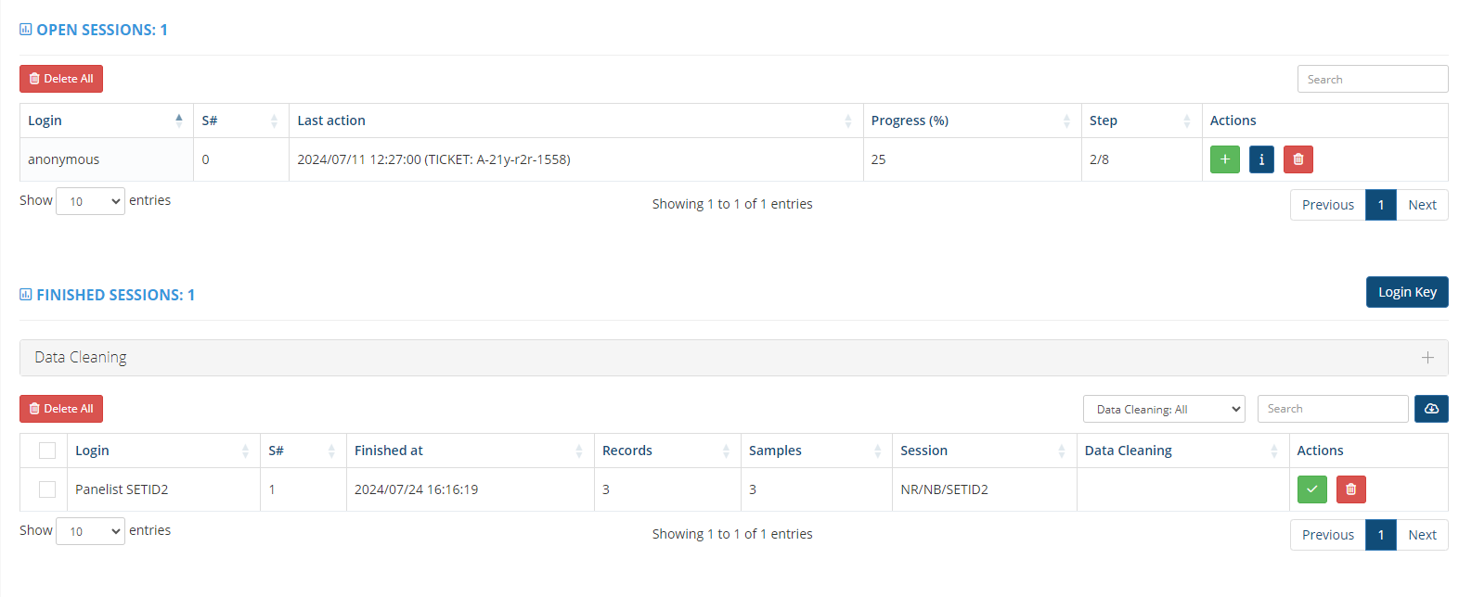The height and width of the screenshot is (597, 1459).
Task: Open entries count dropdown for finished sessions
Action: 90,531
